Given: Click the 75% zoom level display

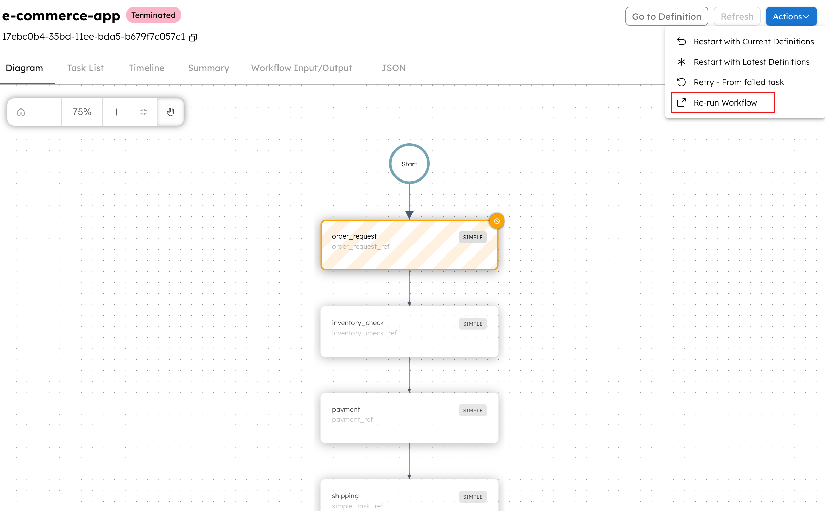Looking at the screenshot, I should tap(82, 112).
